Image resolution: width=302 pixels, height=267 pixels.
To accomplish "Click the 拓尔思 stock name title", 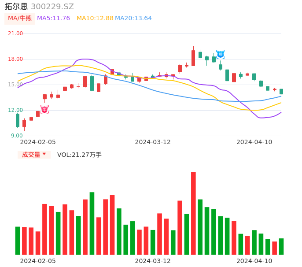I will point(16,7).
